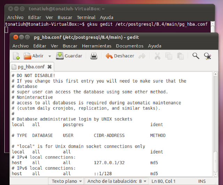This screenshot has width=223, height=185.
Task: Undo last change with Deshacer
Action: pos(120,56)
